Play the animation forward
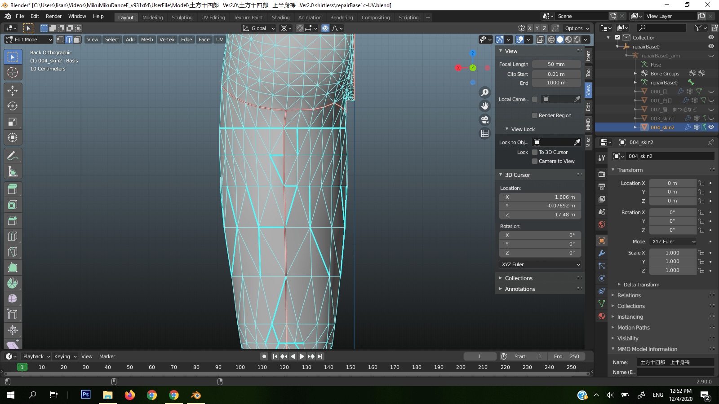 [x=302, y=356]
